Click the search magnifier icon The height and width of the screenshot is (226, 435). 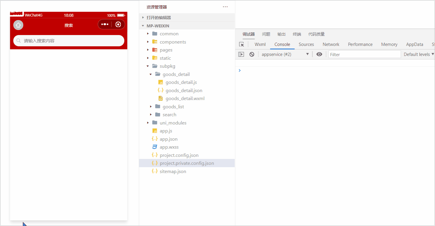[19, 41]
